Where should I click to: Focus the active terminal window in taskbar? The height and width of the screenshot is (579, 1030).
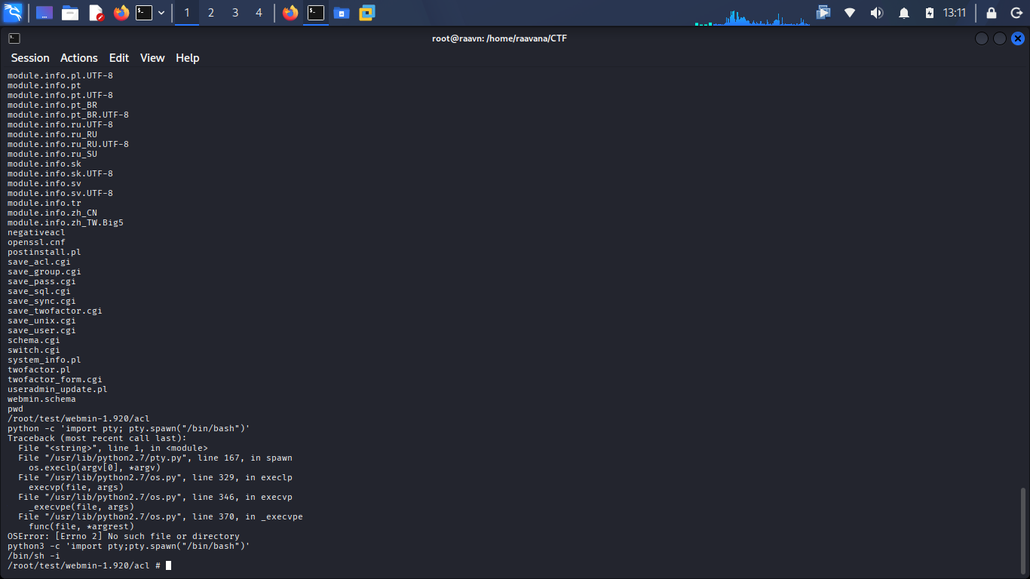point(316,13)
